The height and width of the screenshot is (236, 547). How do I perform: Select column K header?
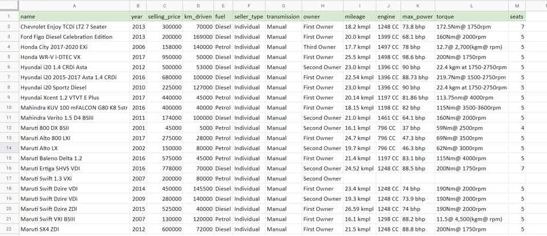(x=418, y=6)
